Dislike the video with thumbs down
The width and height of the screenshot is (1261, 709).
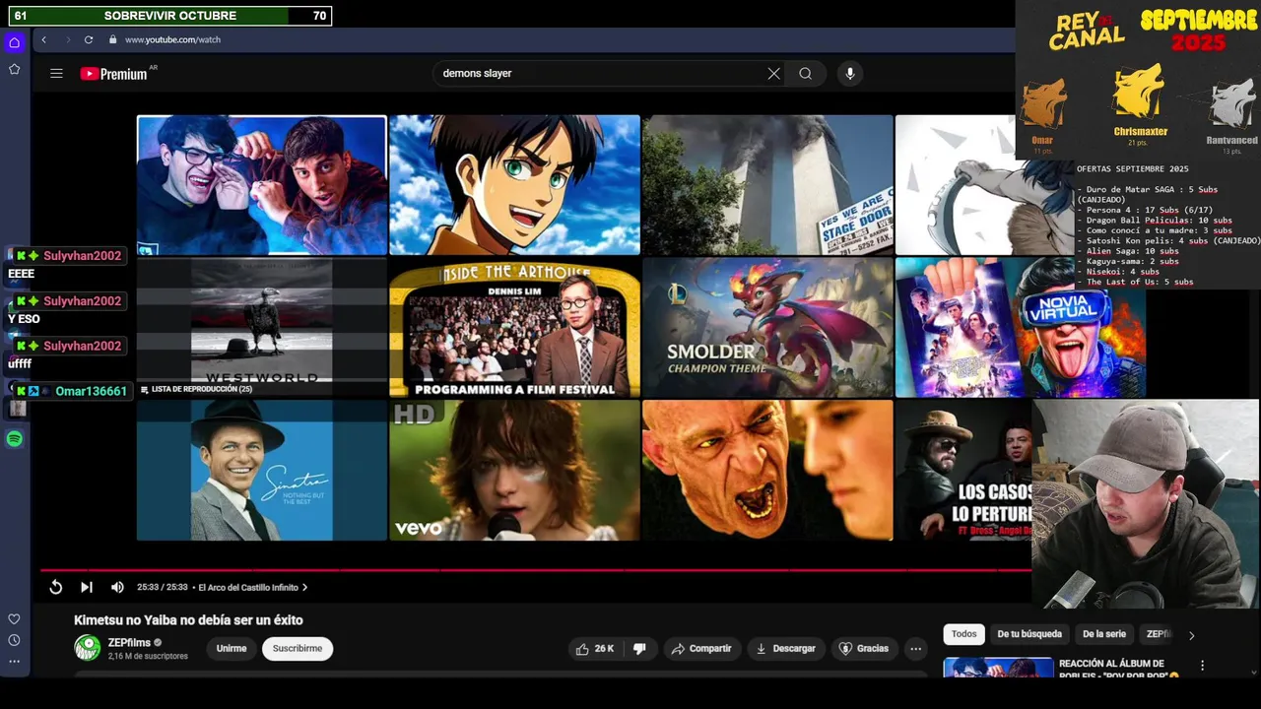pyautogui.click(x=639, y=648)
